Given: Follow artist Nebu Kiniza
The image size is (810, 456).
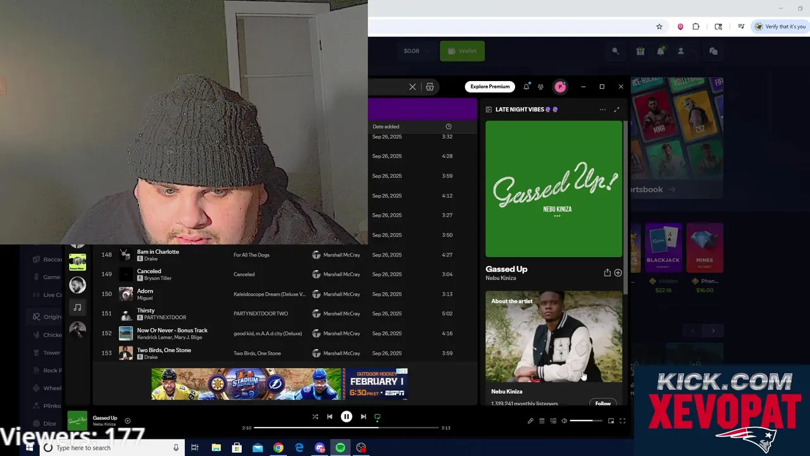Looking at the screenshot, I should pyautogui.click(x=603, y=403).
